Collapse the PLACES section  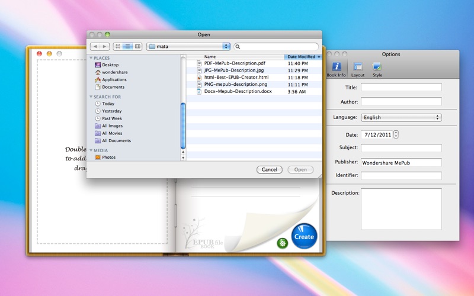click(x=91, y=57)
